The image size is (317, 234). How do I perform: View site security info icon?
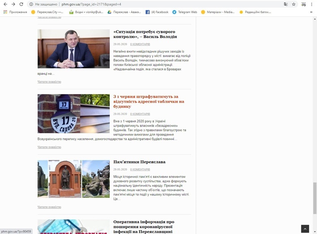[x=31, y=4]
